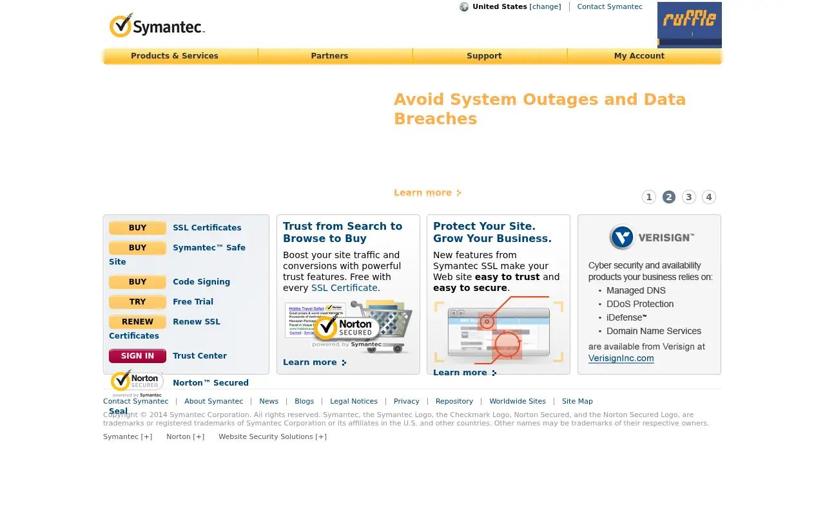Show banner slide 3
The image size is (825, 515).
coord(689,197)
